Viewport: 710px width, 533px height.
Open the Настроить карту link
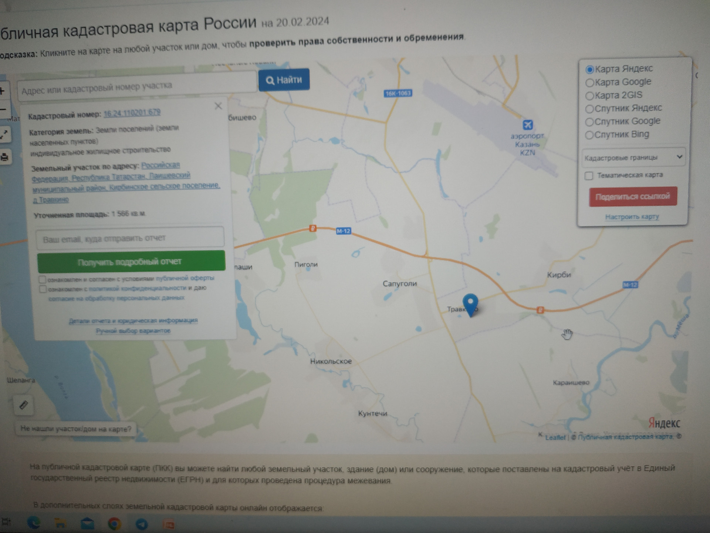632,217
